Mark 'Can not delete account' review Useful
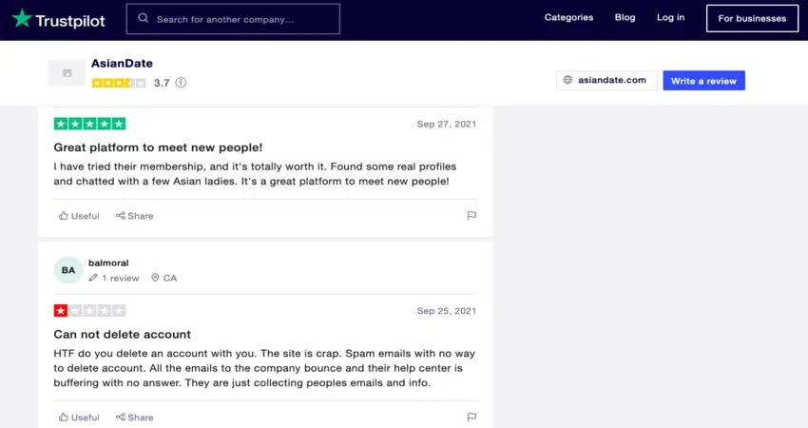Screen dimensions: 808x428 click(79, 417)
